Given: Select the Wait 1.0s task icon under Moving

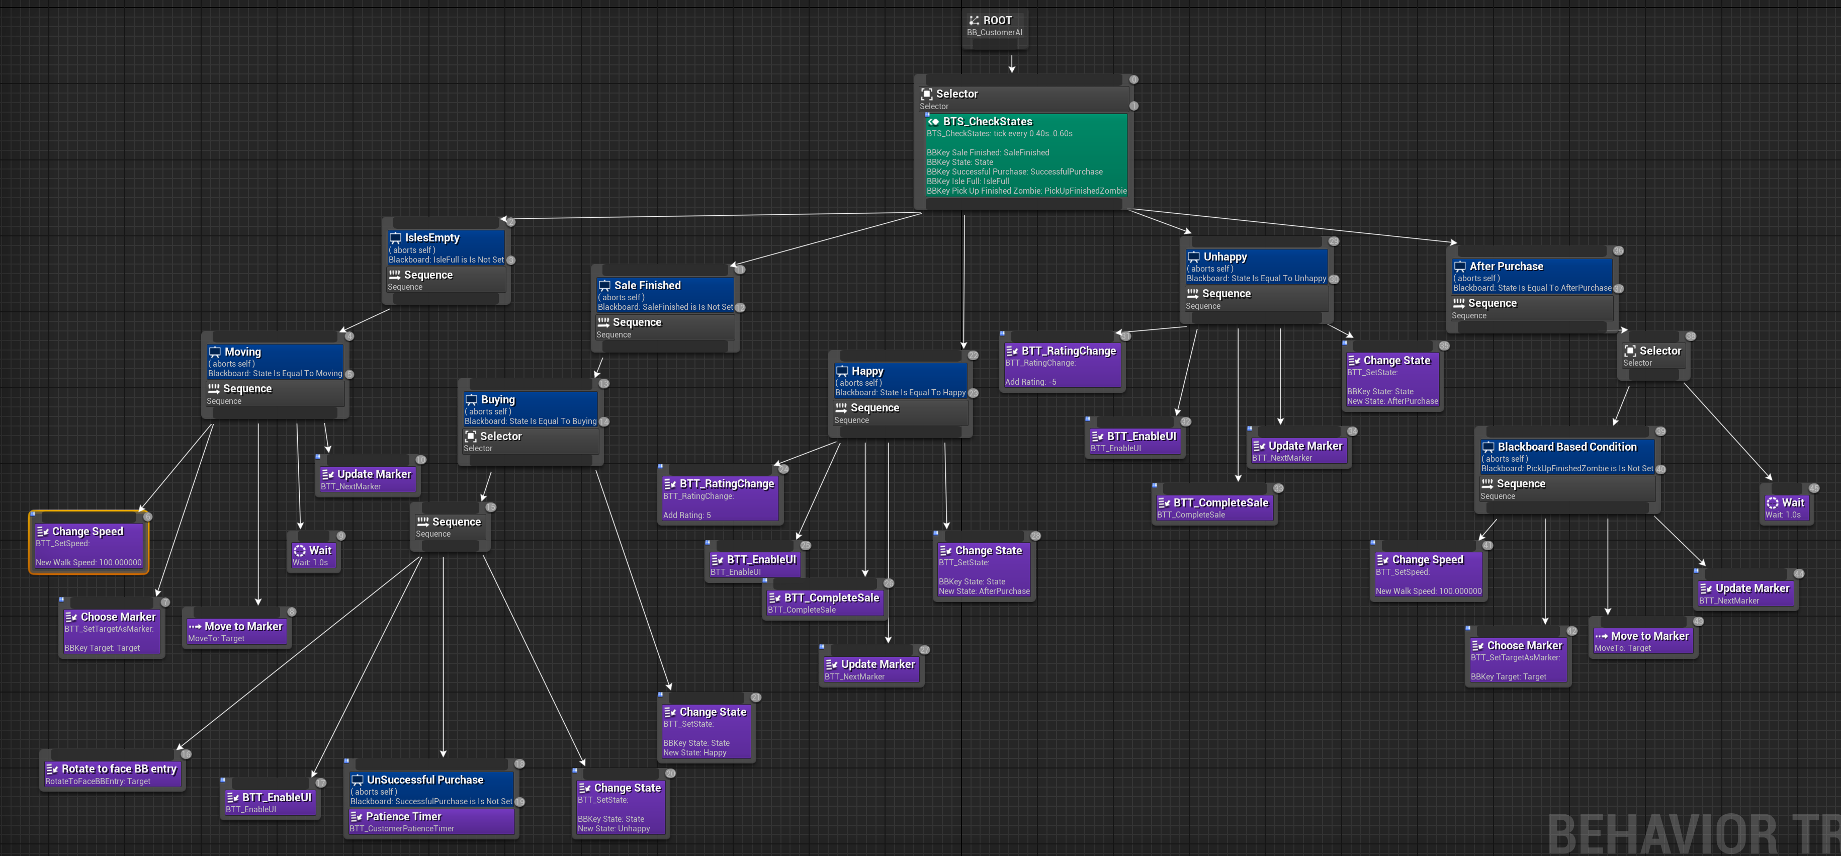Looking at the screenshot, I should click(x=300, y=551).
